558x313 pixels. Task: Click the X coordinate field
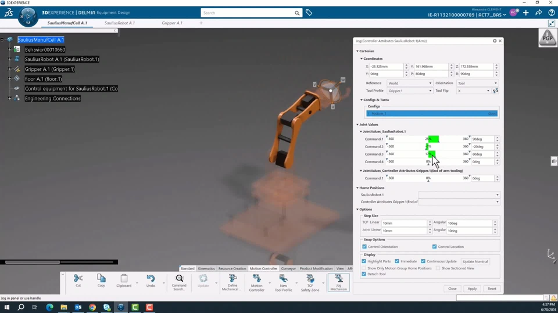point(386,67)
